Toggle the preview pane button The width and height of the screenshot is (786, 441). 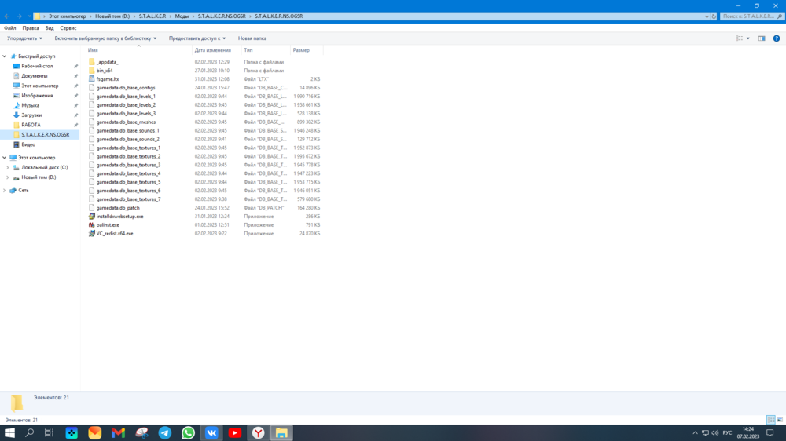[762, 38]
